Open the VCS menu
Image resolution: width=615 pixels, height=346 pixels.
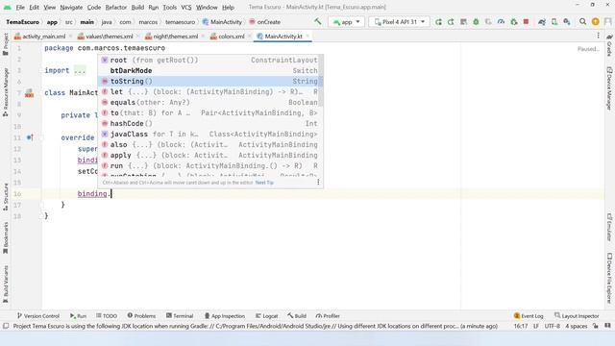186,7
